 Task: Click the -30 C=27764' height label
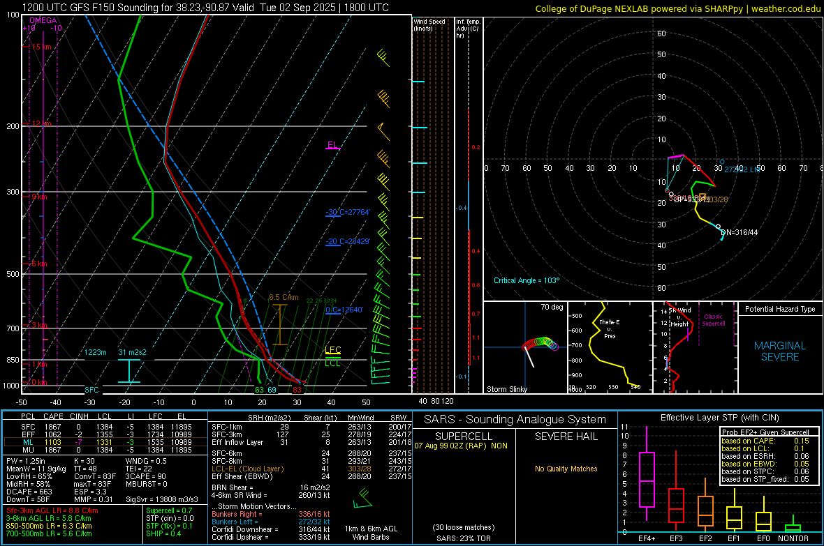coord(347,212)
